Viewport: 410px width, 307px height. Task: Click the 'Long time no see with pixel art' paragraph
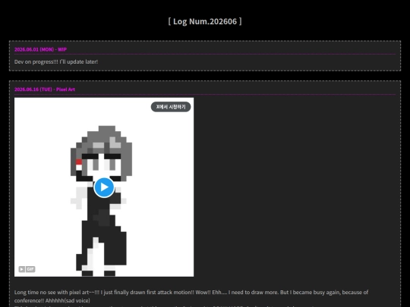coord(191,296)
